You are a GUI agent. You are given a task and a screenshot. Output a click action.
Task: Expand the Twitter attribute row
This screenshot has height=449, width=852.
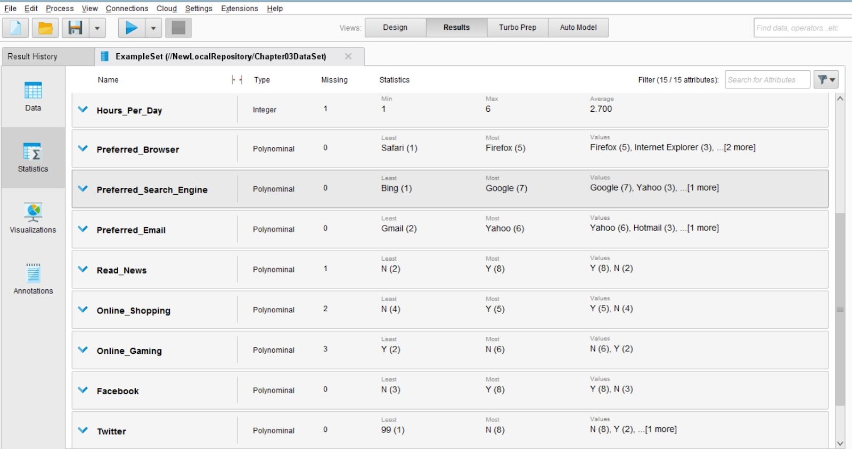coord(83,430)
